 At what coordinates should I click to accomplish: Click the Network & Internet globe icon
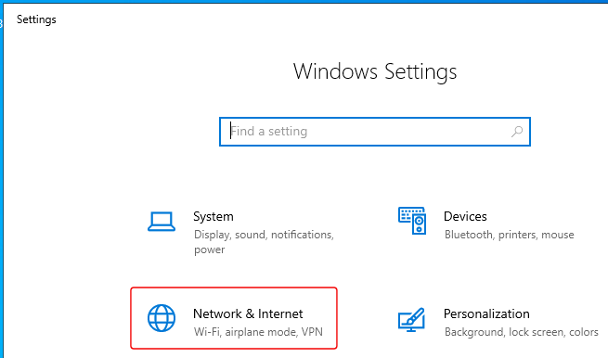162,318
